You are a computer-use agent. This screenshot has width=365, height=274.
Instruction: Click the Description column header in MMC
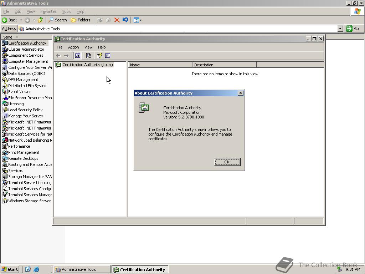coord(225,65)
